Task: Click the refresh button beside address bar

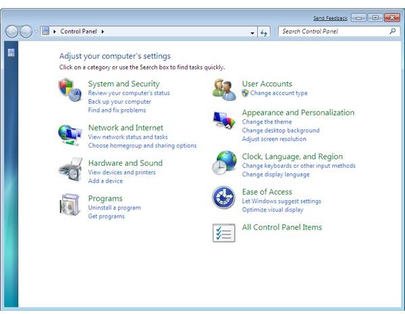Action: (x=264, y=32)
